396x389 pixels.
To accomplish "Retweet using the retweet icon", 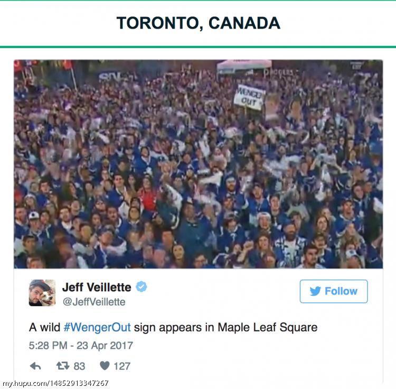I will (x=63, y=366).
